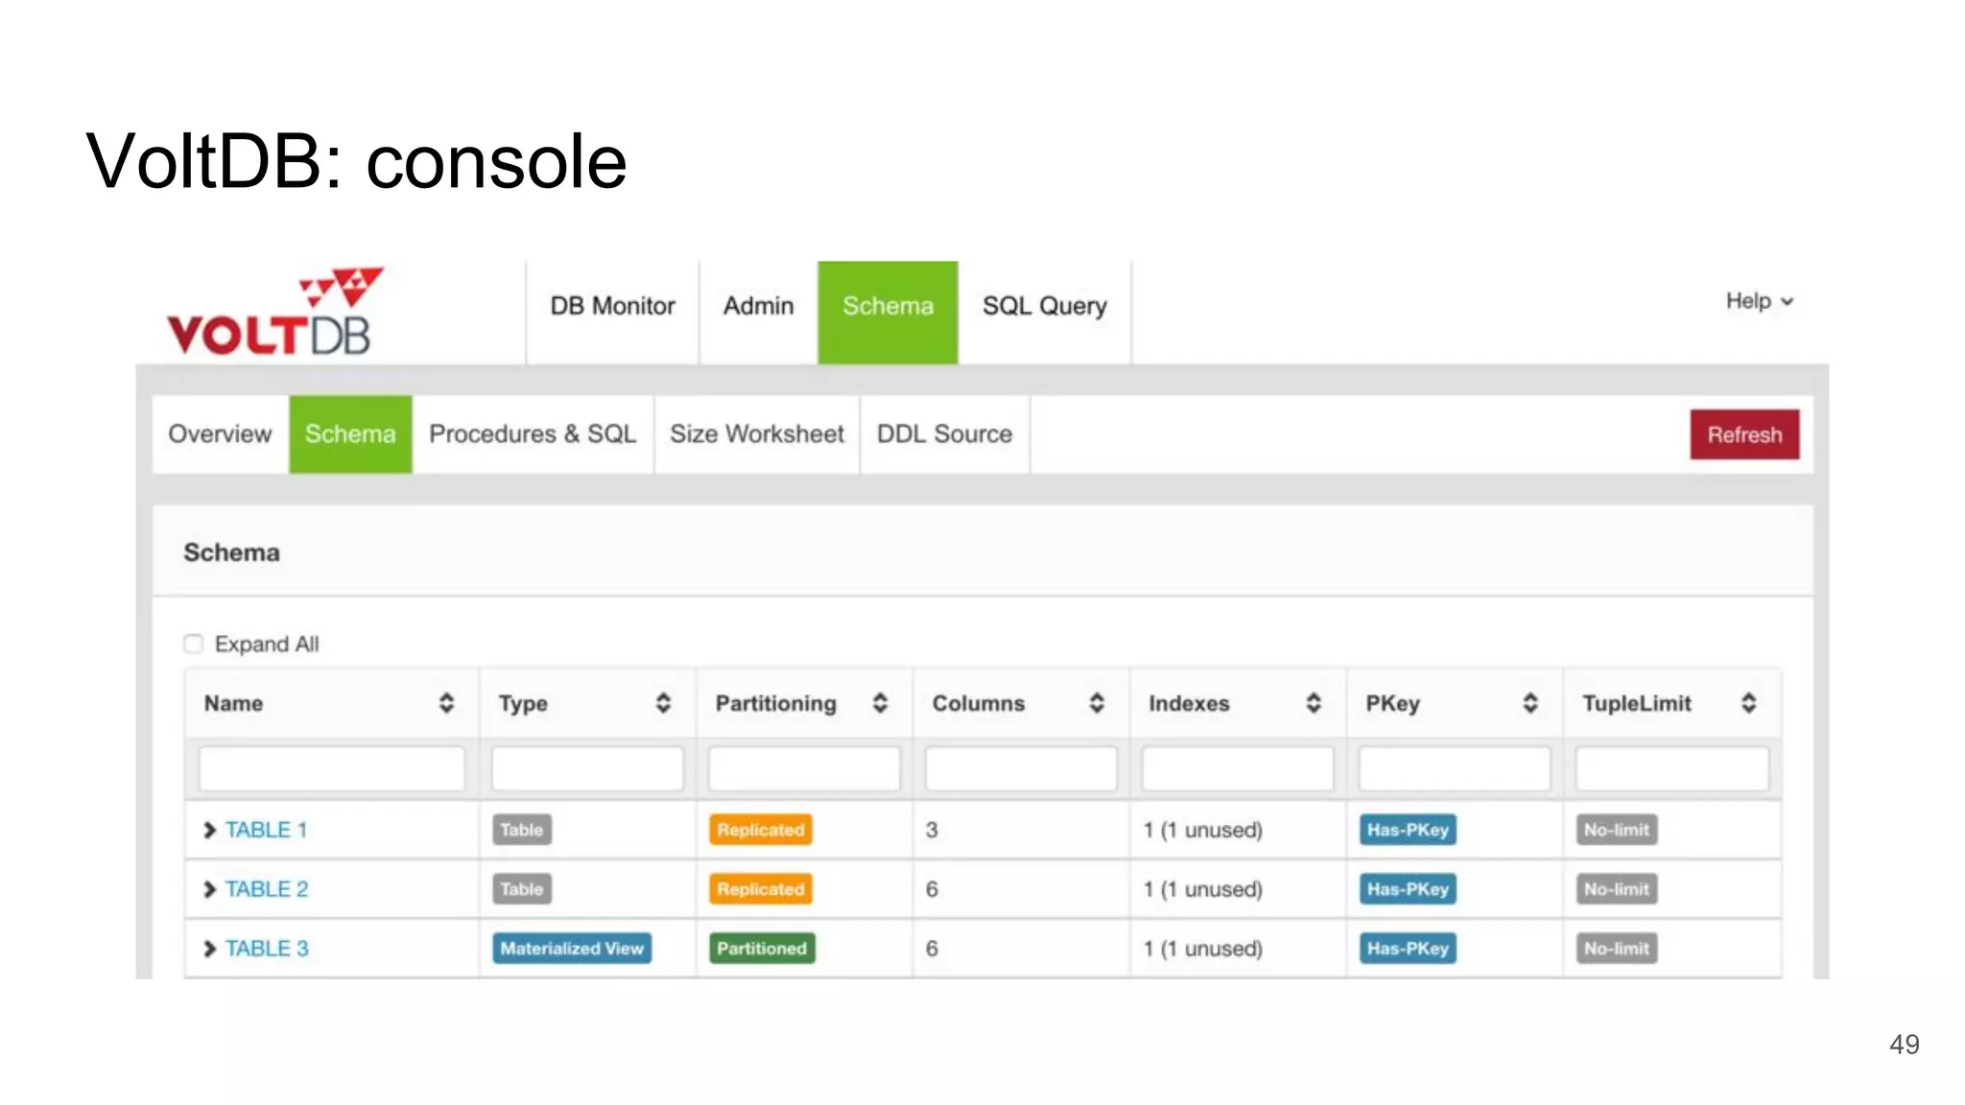Image resolution: width=1965 pixels, height=1105 pixels.
Task: Click TABLE 2's No-limit badge
Action: [x=1617, y=889]
